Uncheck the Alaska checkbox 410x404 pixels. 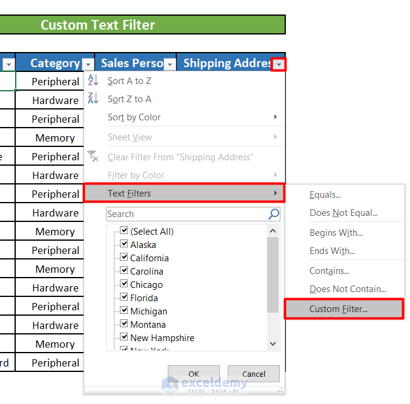[124, 244]
